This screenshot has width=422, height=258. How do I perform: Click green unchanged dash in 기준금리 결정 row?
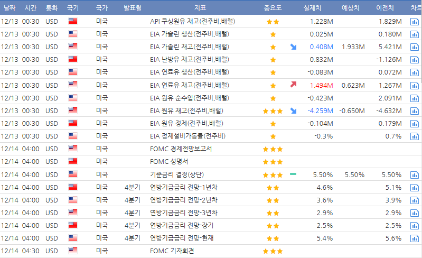point(293,174)
